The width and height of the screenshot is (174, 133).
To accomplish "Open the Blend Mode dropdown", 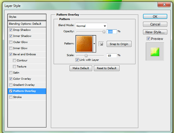I will [91, 26].
